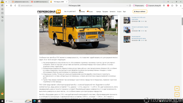This screenshot has height=103, width=183.
Task: Open the sidebar video play icon
Action: tap(2, 9)
